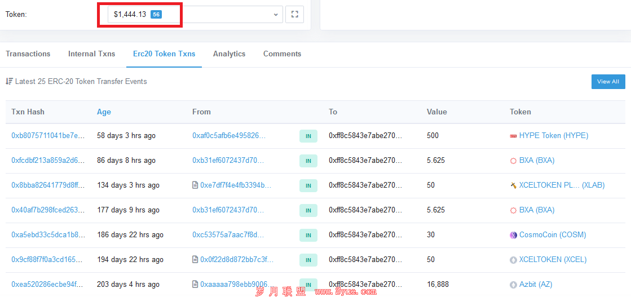Open the Comments tab
This screenshot has width=631, height=297.
point(282,54)
